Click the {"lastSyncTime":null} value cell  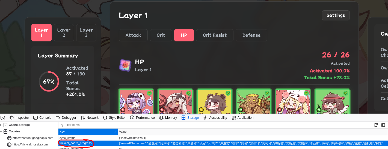pyautogui.click(x=253, y=138)
